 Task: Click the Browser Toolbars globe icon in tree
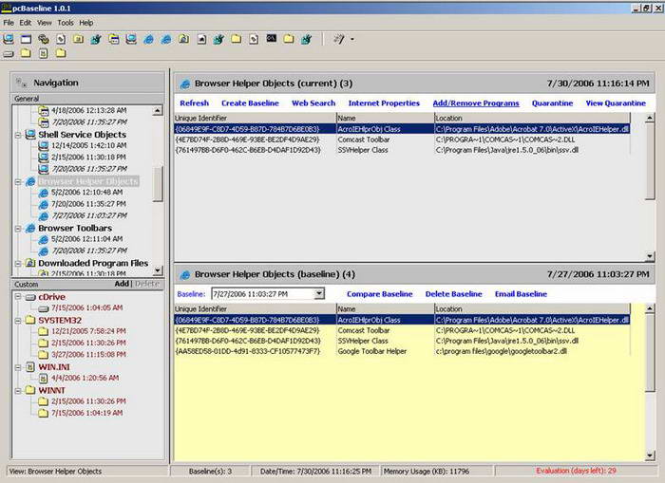coord(30,229)
